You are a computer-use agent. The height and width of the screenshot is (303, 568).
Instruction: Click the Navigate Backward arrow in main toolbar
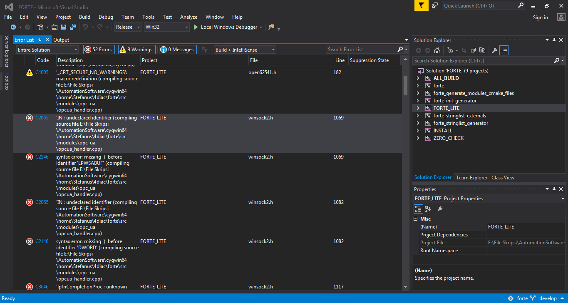pos(13,27)
